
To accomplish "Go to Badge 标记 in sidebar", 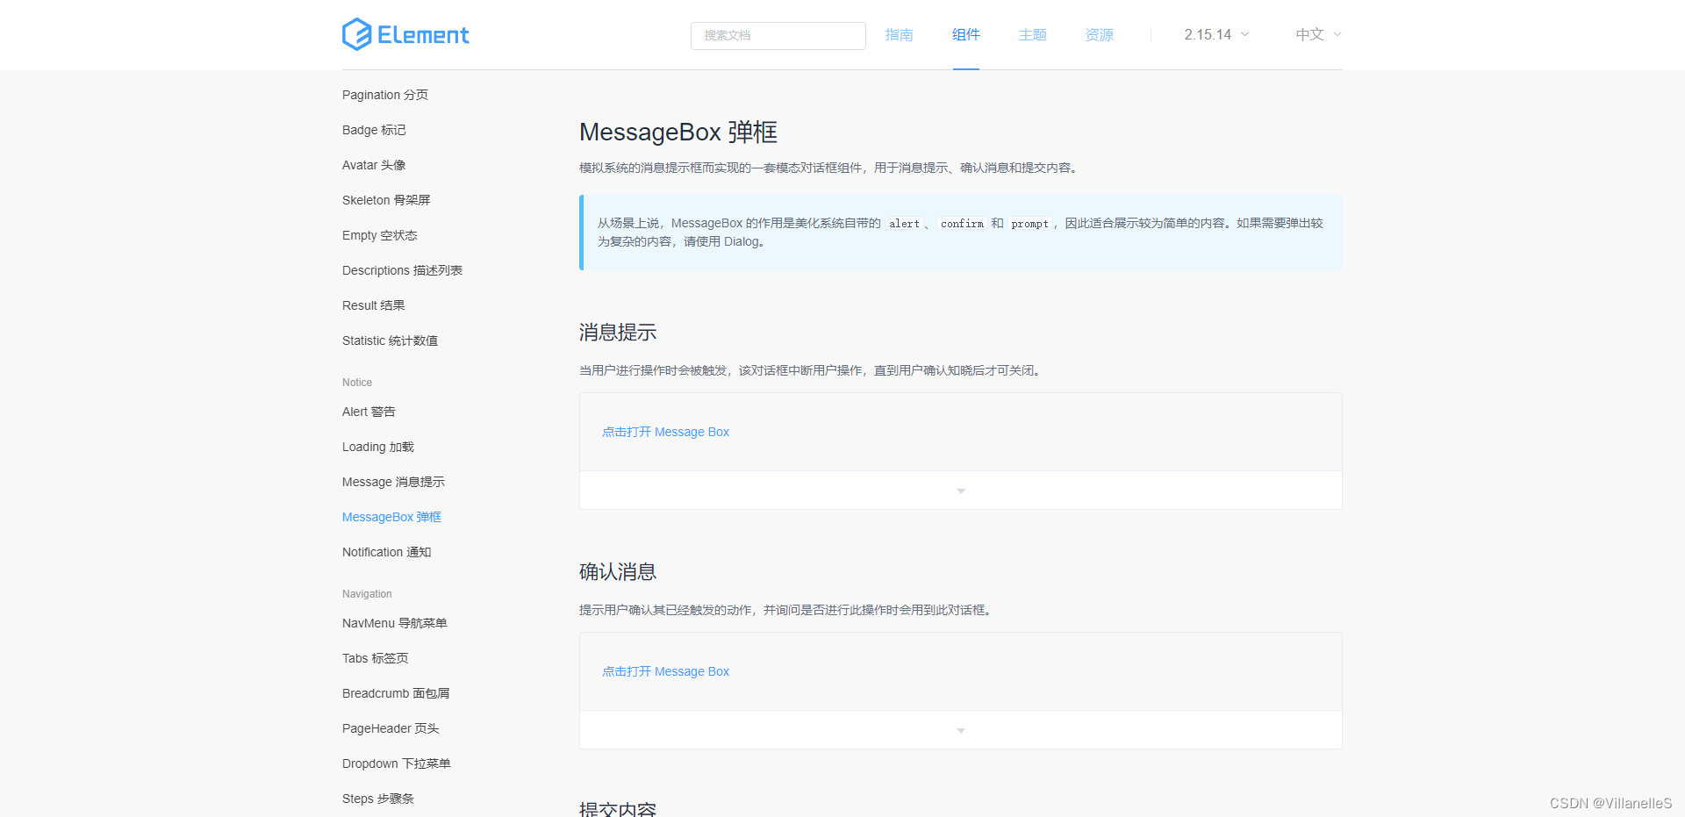I will point(374,130).
